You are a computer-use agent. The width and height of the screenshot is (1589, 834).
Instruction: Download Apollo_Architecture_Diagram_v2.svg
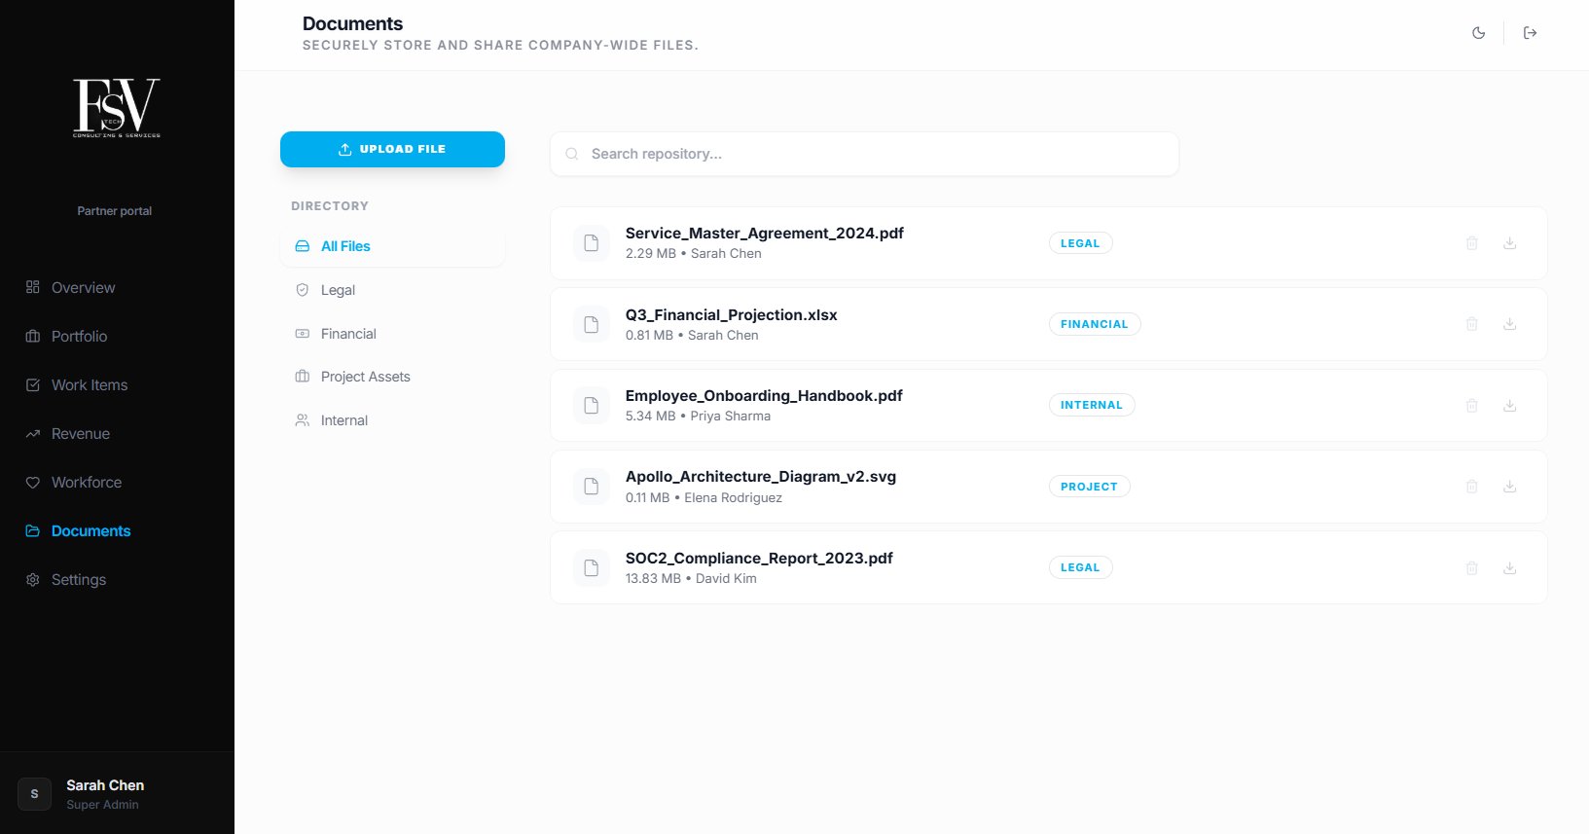(x=1510, y=487)
